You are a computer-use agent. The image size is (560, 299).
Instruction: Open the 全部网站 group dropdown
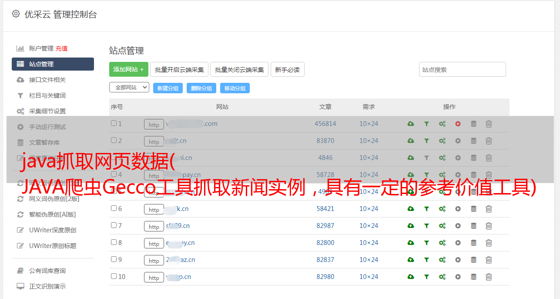pos(129,87)
